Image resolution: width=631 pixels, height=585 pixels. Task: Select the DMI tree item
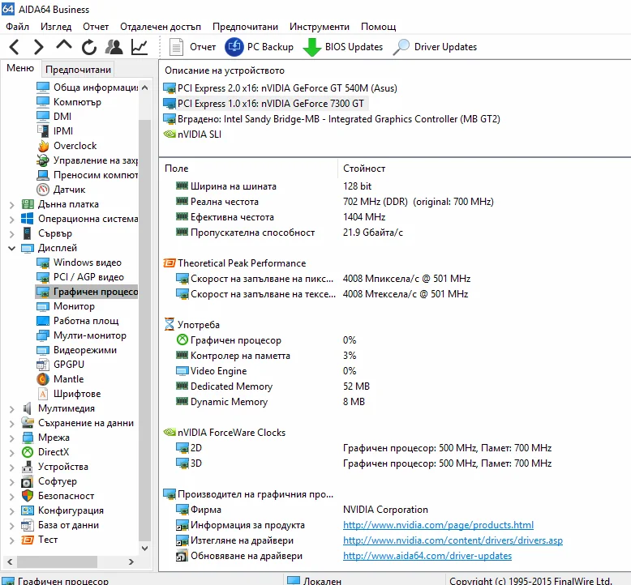pos(54,116)
